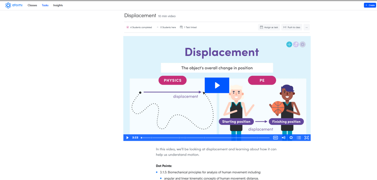
Task: Open the 1 Task linked link
Action: point(188,27)
